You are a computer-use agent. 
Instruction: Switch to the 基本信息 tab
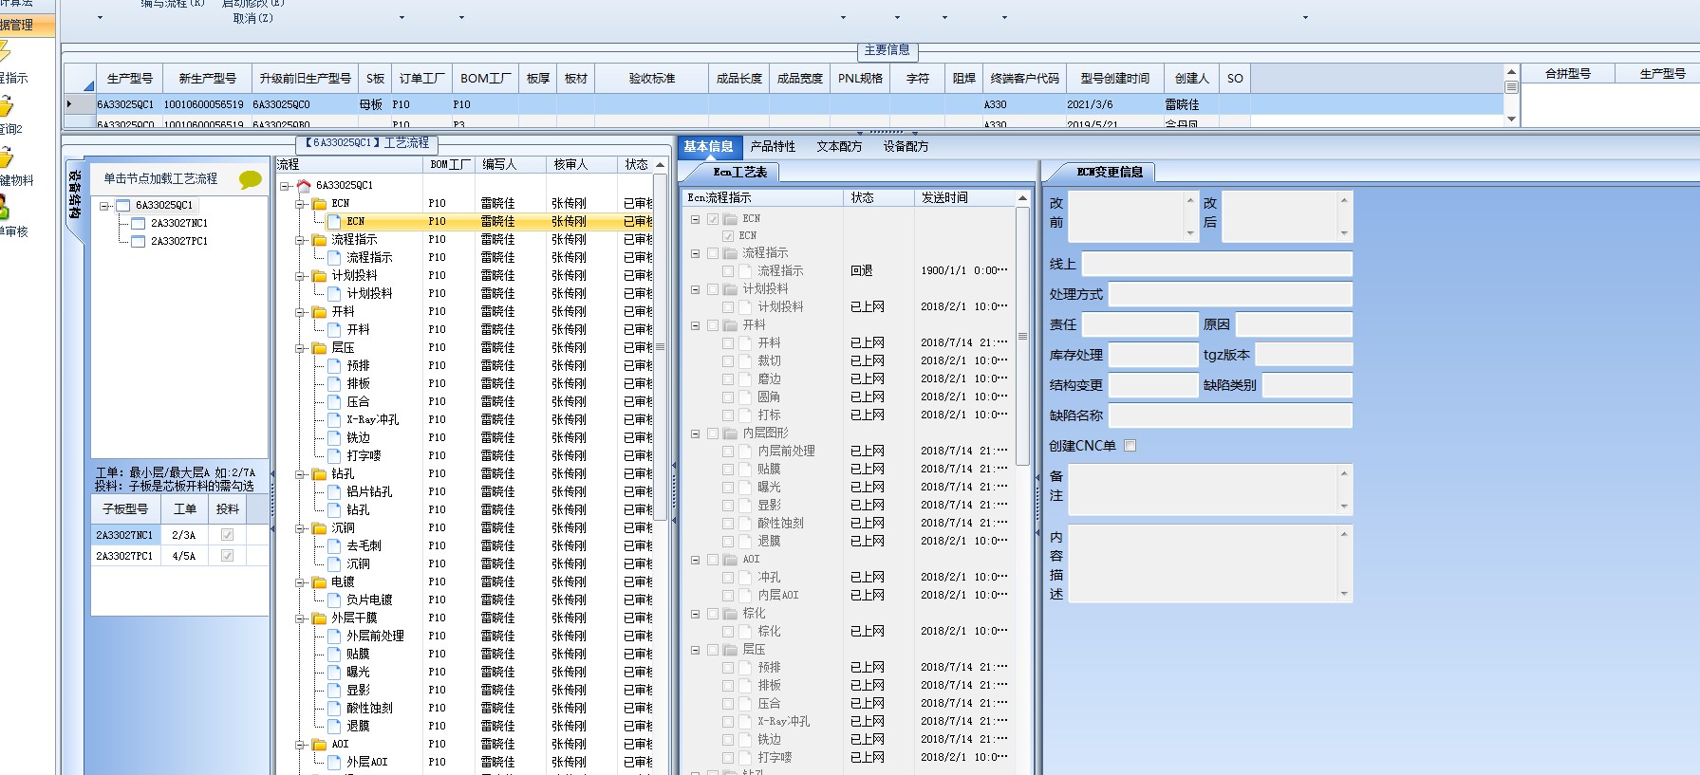click(708, 146)
